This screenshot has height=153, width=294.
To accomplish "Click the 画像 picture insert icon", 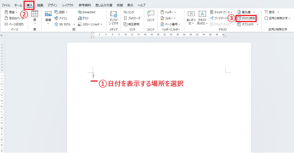I will (48, 14).
